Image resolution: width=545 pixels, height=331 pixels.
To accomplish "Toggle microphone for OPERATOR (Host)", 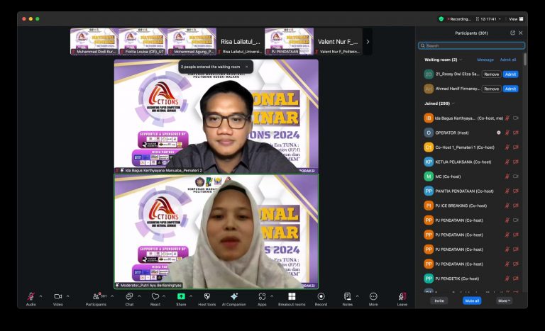I will (x=507, y=133).
